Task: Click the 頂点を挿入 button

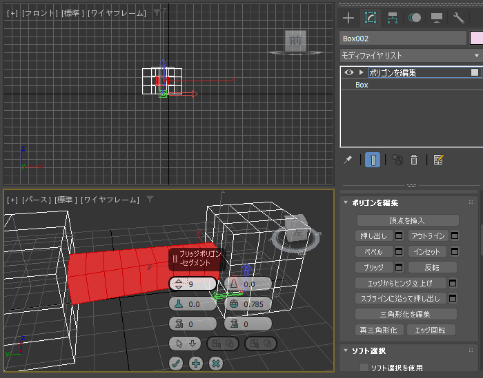Action: [x=408, y=220]
